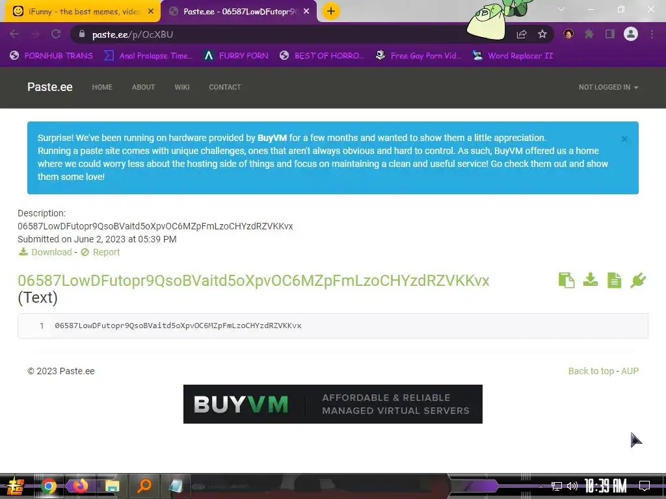Image resolution: width=666 pixels, height=499 pixels.
Task: Open the tab search chevron
Action: pyautogui.click(x=561, y=9)
